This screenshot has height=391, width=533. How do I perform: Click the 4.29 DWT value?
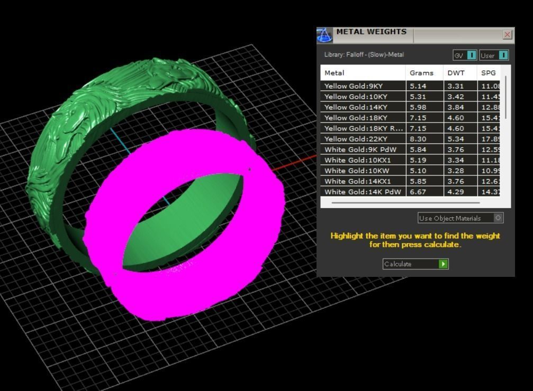(456, 192)
